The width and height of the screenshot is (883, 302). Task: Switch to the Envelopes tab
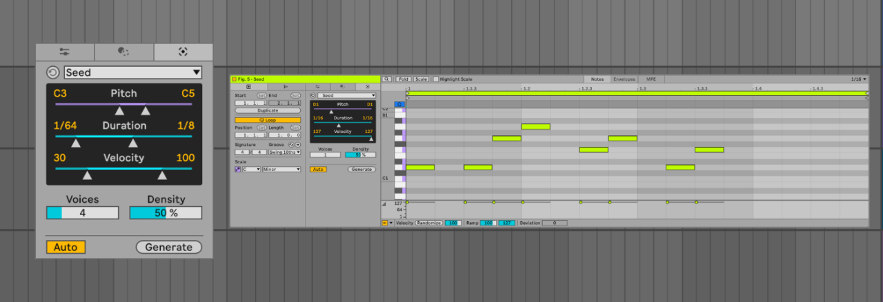623,79
